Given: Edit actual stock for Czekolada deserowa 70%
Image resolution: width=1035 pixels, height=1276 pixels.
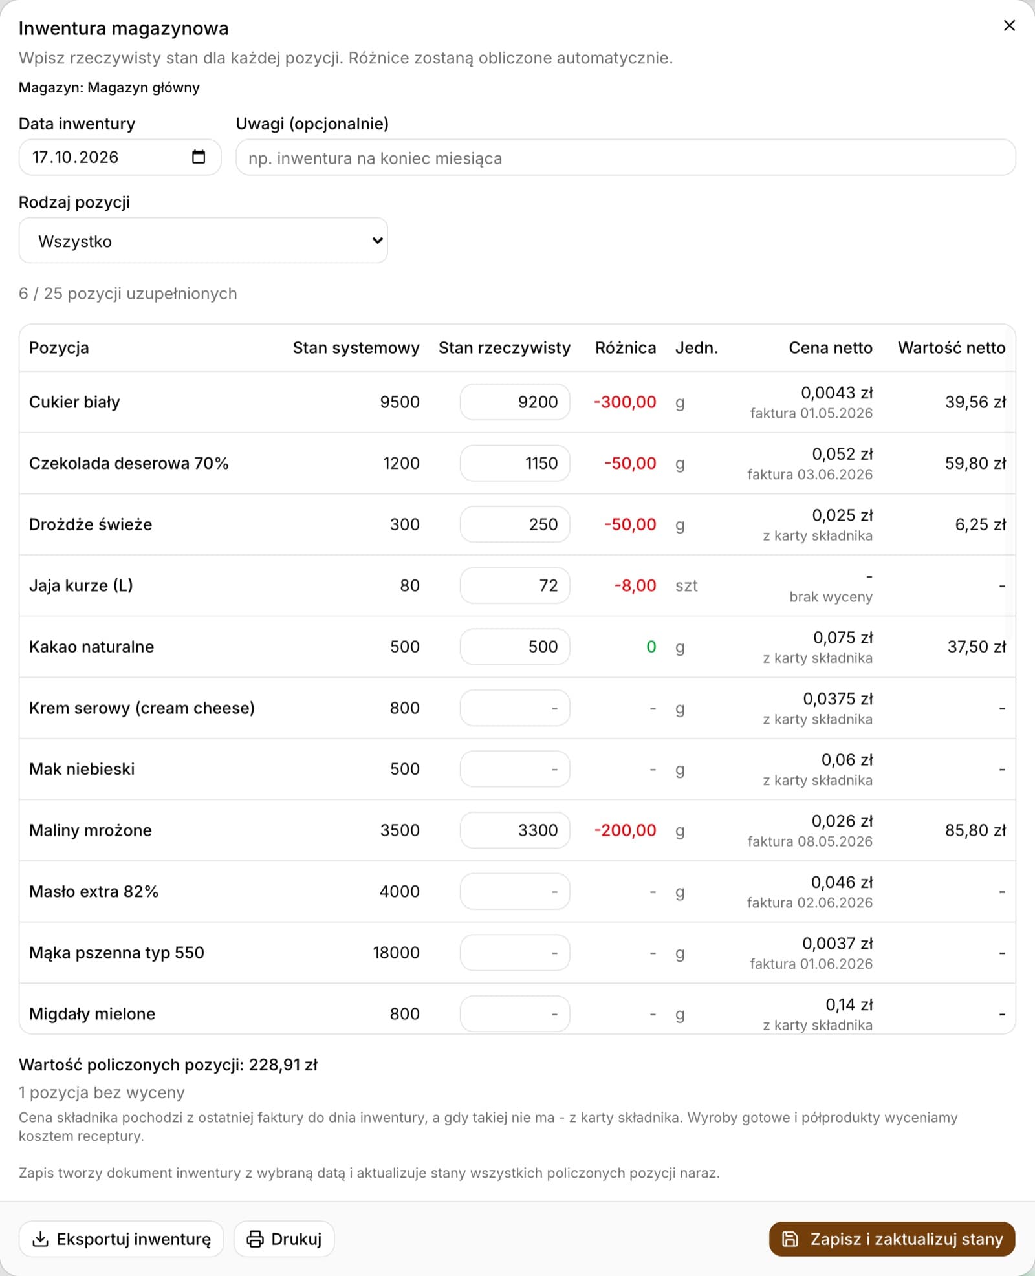Looking at the screenshot, I should point(515,463).
